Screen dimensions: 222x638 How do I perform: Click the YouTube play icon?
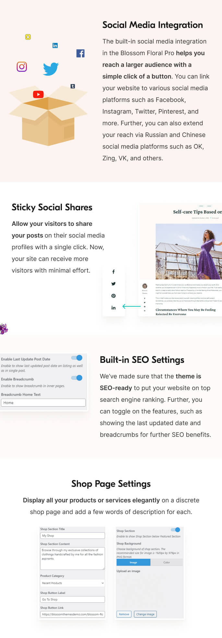38,94
